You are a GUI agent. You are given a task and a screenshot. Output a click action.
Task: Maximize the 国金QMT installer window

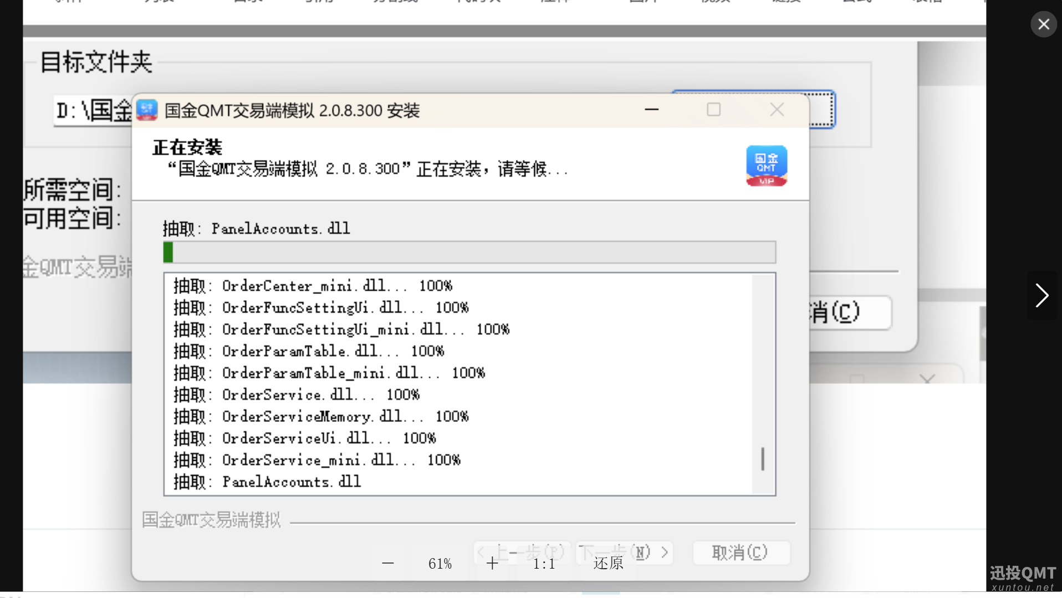(713, 110)
